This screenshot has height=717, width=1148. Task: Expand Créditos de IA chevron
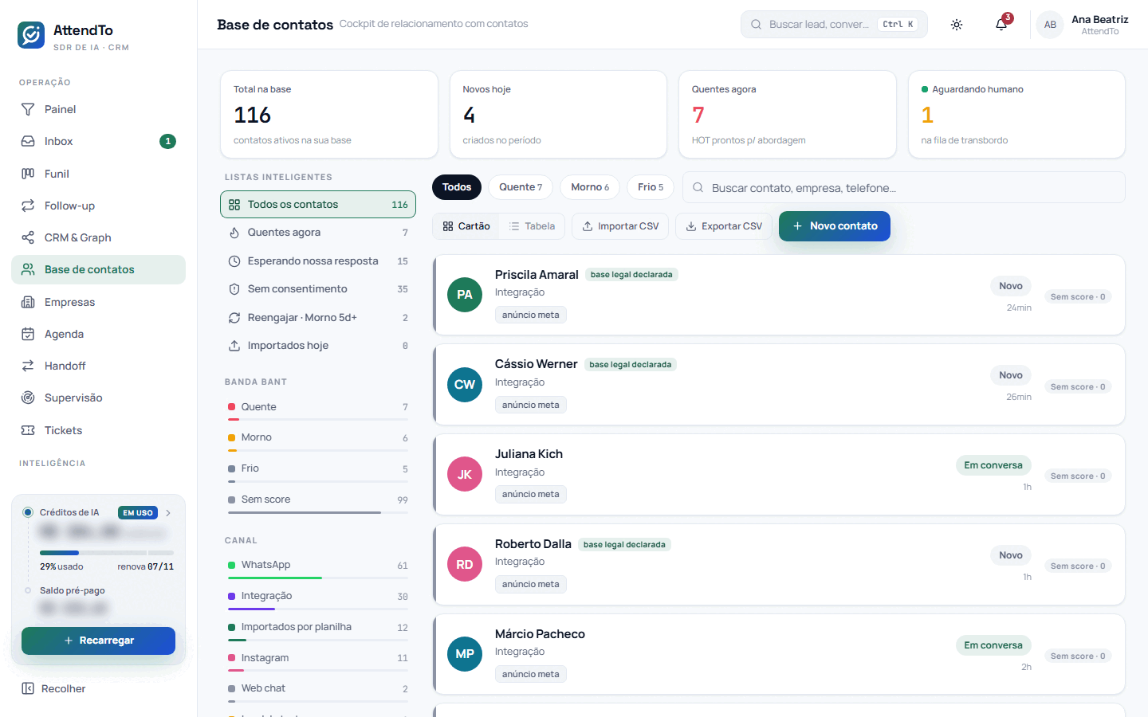click(168, 513)
